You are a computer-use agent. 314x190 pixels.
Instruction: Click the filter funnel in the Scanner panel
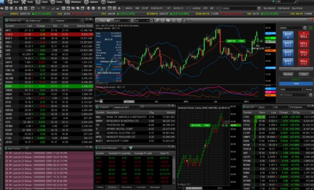tap(142, 107)
